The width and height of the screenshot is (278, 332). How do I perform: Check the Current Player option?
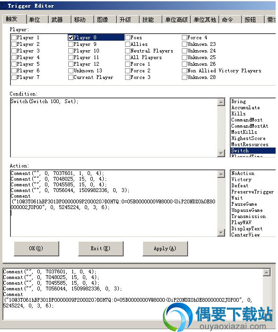point(71,78)
